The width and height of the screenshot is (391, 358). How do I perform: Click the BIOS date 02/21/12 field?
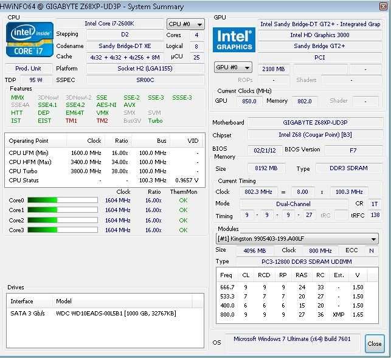pyautogui.click(x=265, y=150)
